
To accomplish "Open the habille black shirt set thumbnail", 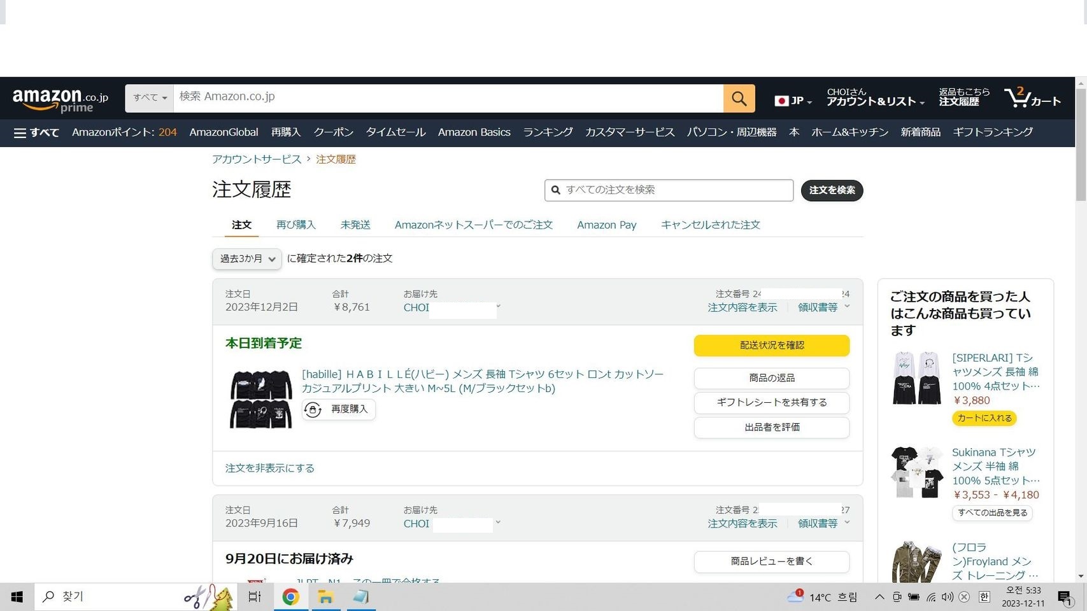I will pos(261,400).
